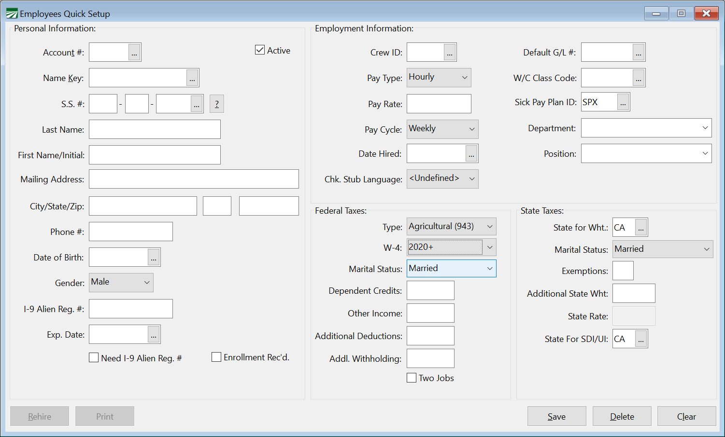725x437 pixels.
Task: Open the Pay Type dropdown
Action: point(439,78)
